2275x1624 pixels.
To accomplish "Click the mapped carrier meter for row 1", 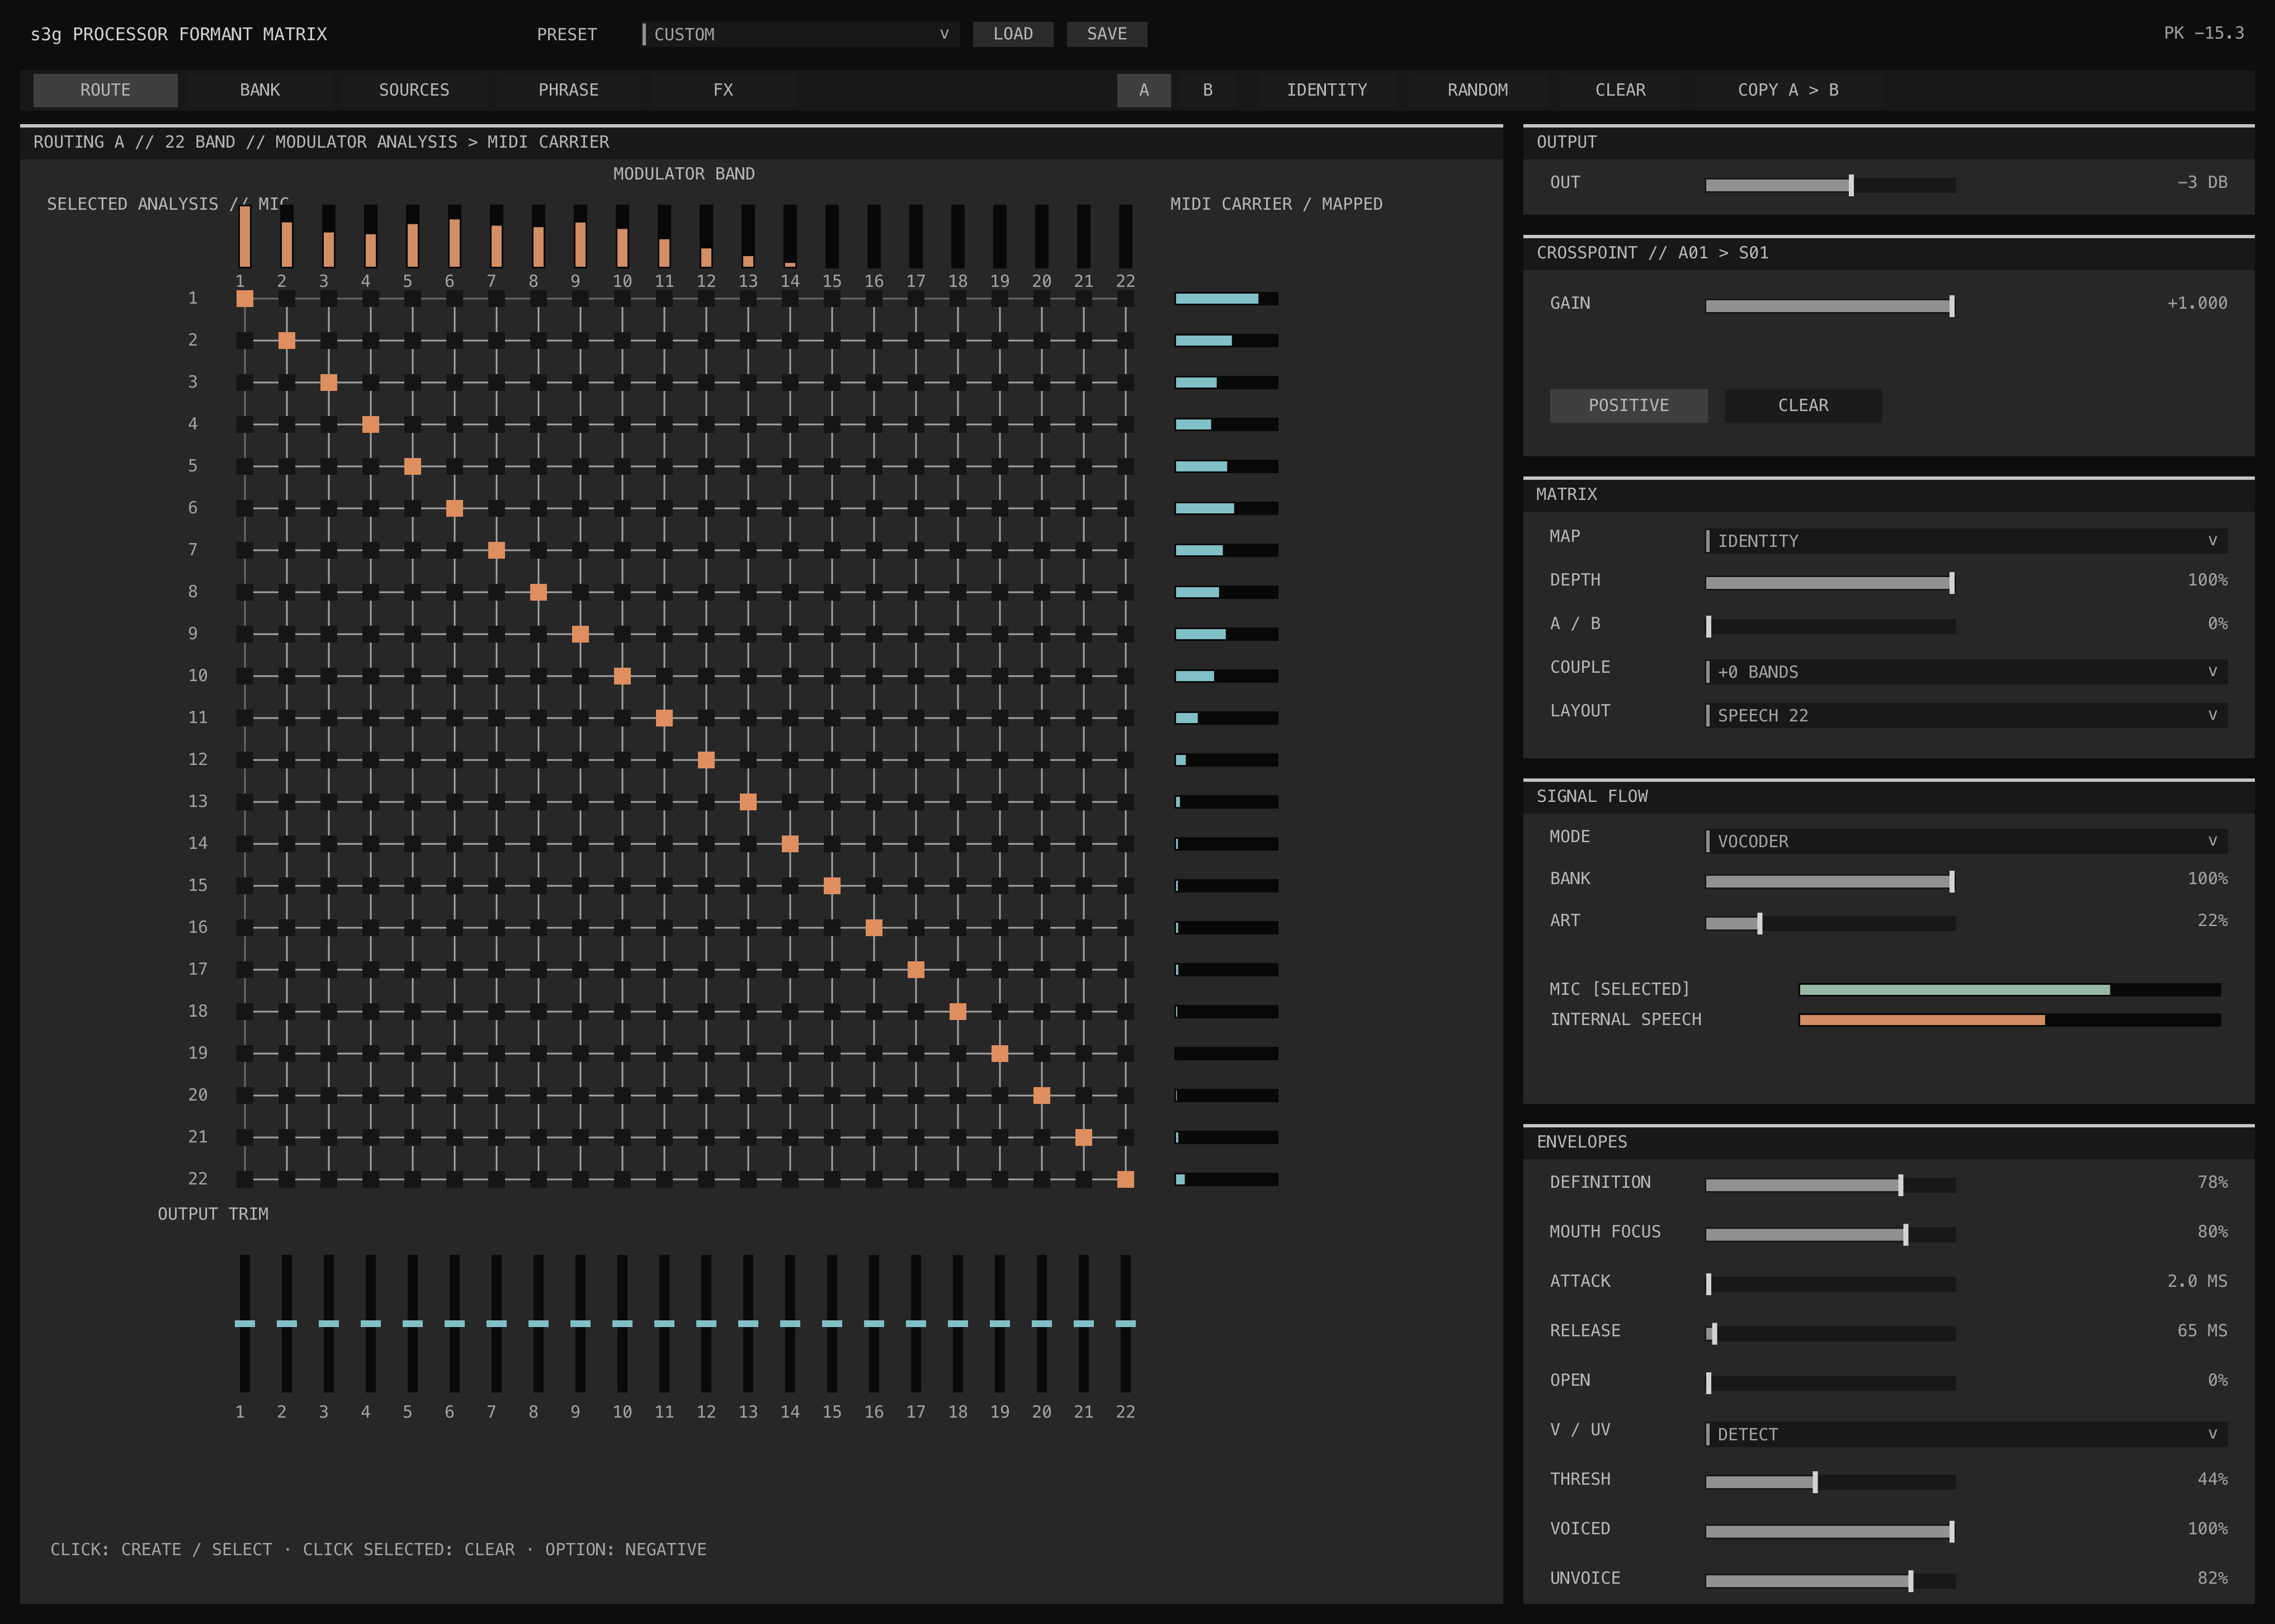I will [x=1227, y=299].
